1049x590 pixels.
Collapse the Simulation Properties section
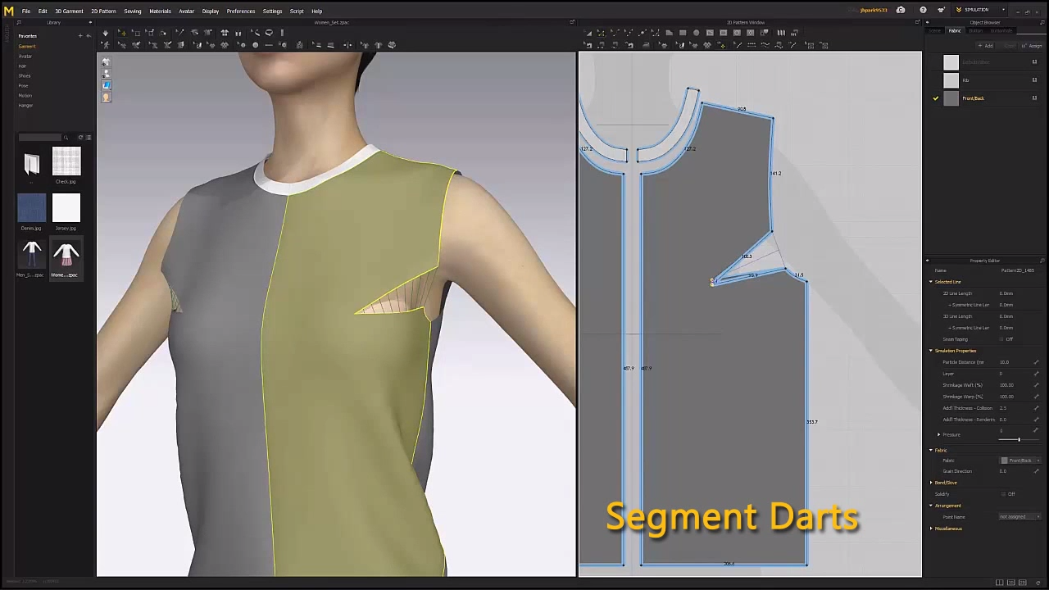click(931, 351)
